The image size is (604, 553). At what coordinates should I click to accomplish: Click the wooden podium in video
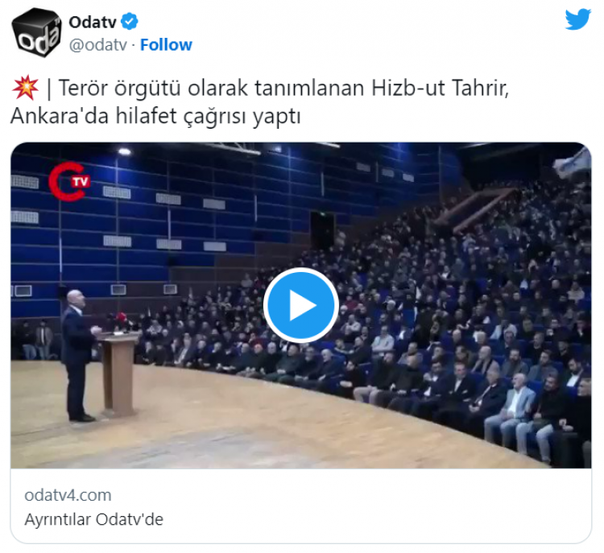[x=118, y=373]
